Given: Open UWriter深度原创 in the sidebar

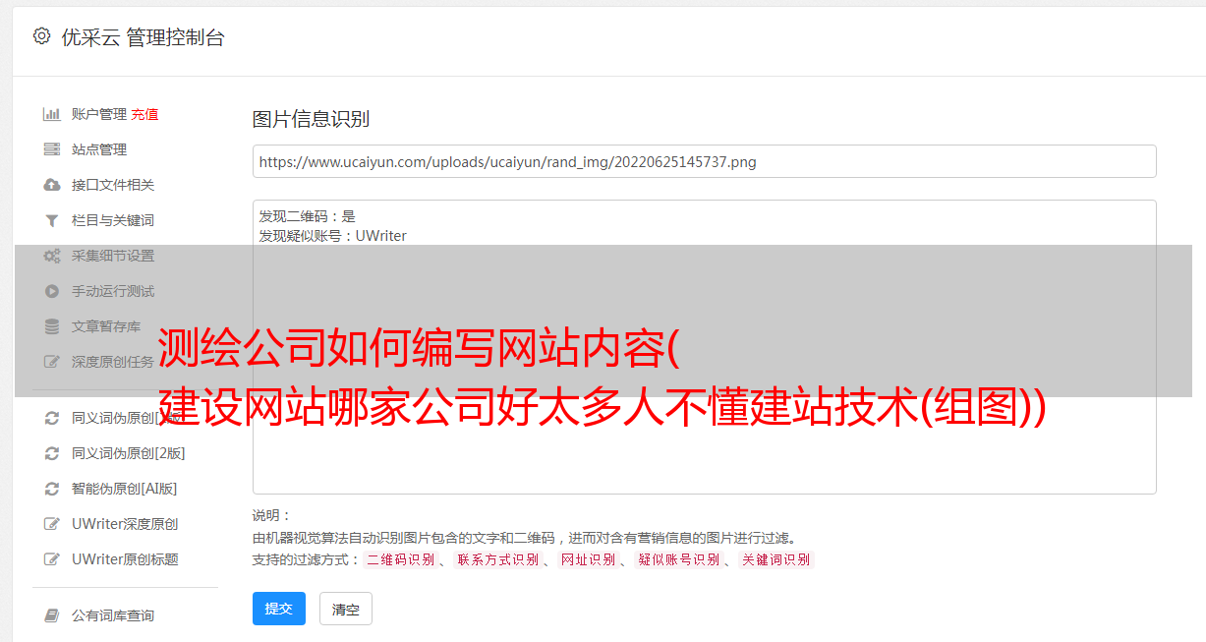Looking at the screenshot, I should click(x=125, y=524).
